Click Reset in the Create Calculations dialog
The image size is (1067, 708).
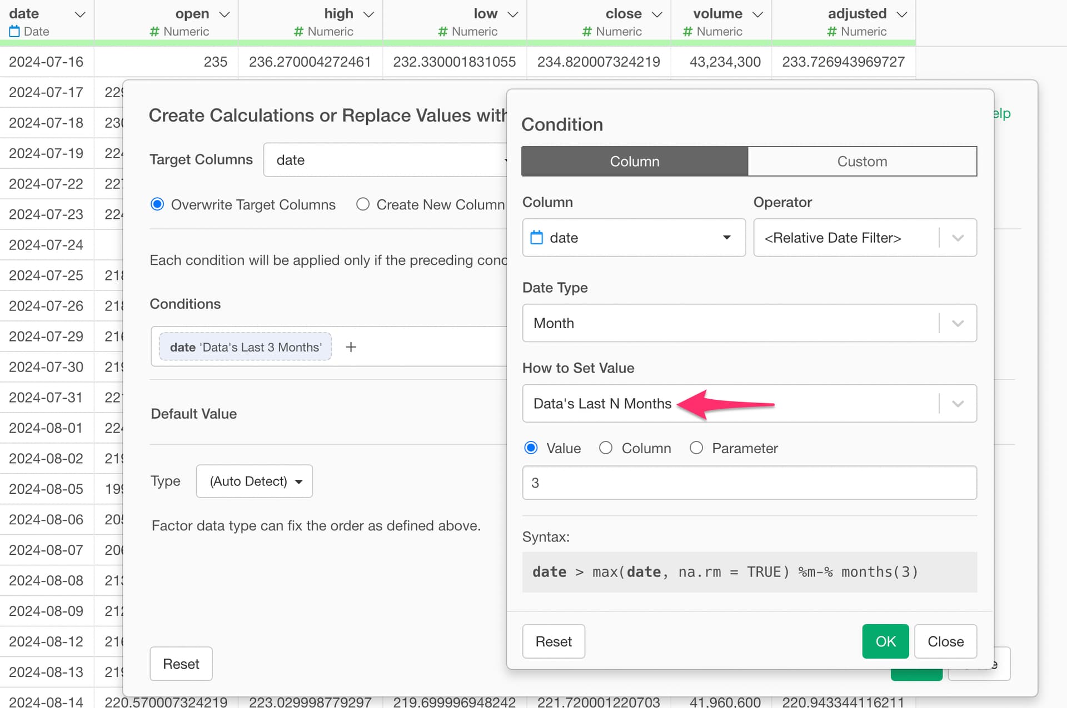pyautogui.click(x=181, y=664)
